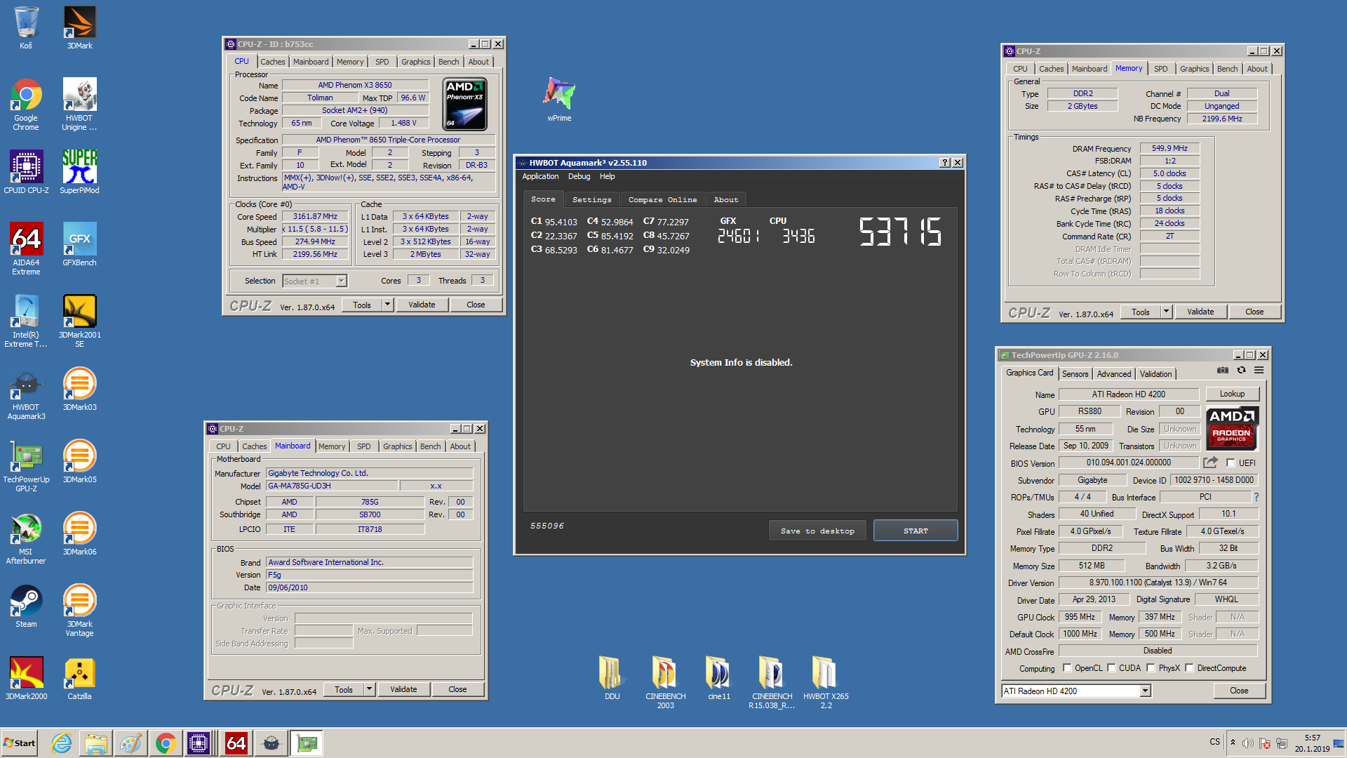
Task: Open SuperPiMod desktop icon
Action: click(x=79, y=173)
